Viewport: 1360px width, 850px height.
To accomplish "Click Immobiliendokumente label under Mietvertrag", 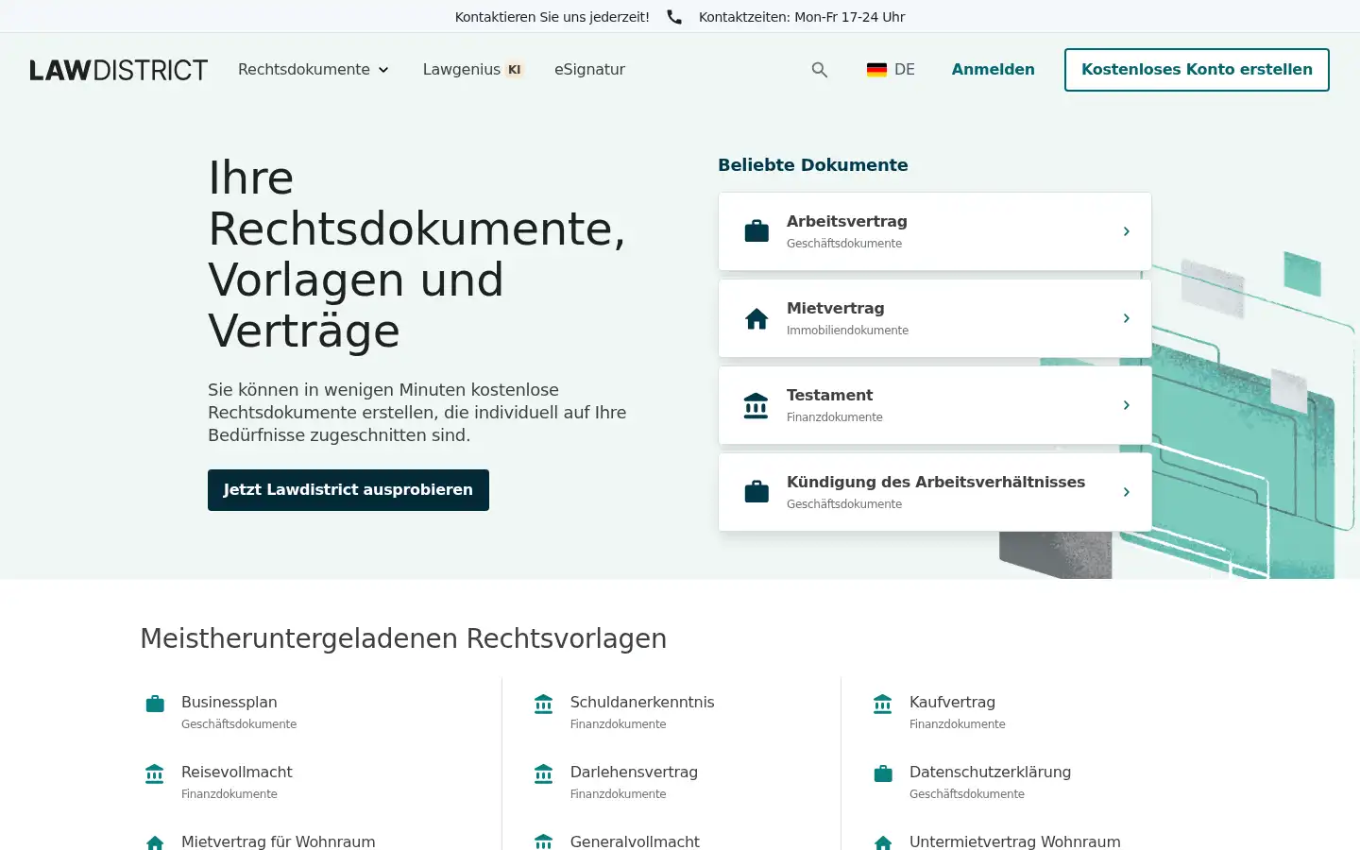I will tap(848, 331).
